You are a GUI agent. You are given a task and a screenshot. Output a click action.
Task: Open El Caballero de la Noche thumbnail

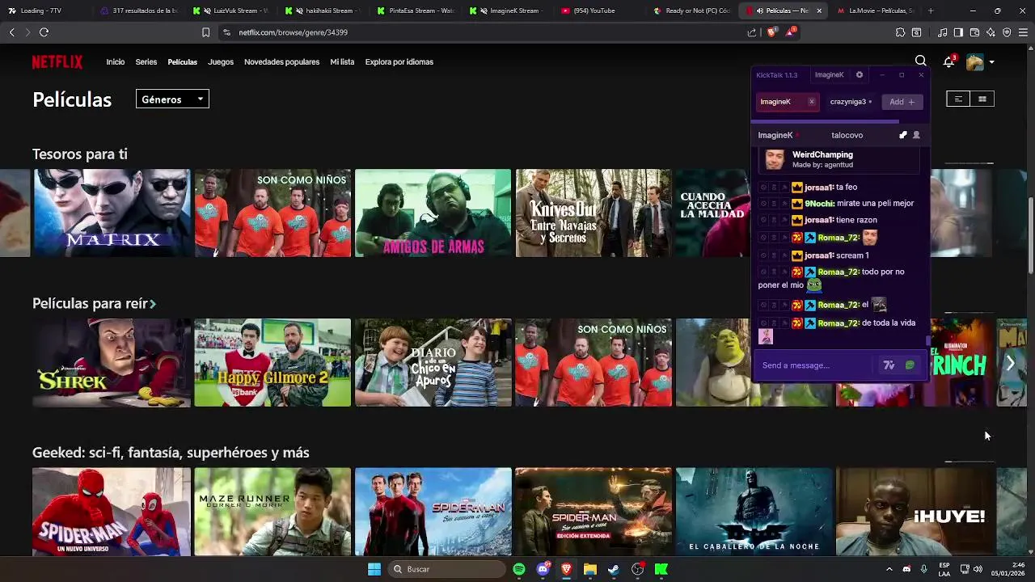[754, 512]
